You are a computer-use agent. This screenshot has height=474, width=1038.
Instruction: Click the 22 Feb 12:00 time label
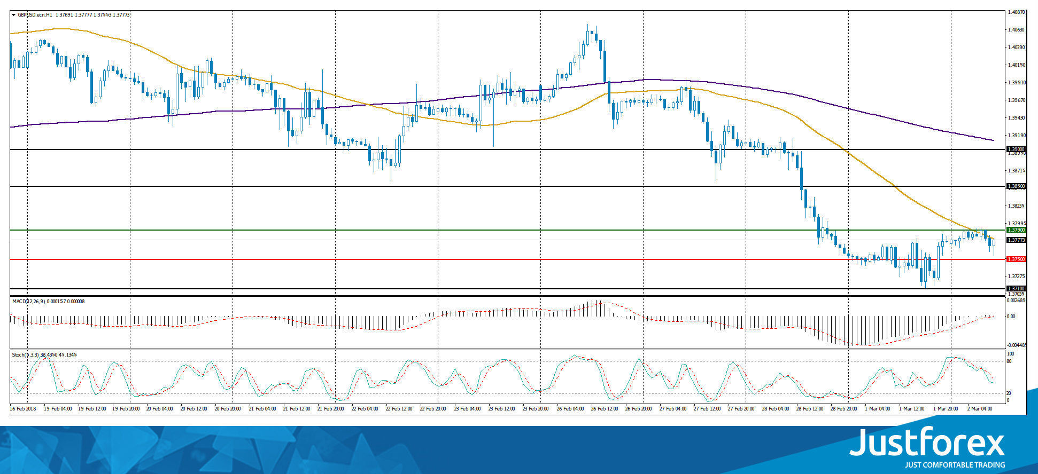pos(400,409)
